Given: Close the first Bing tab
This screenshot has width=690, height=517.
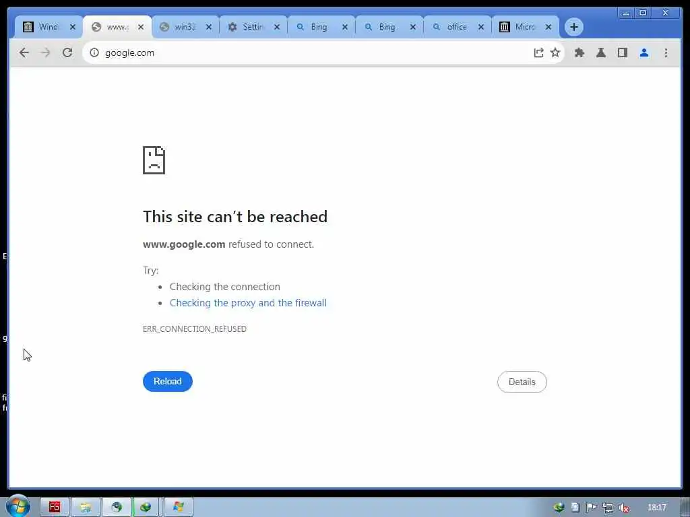Looking at the screenshot, I should pos(345,27).
